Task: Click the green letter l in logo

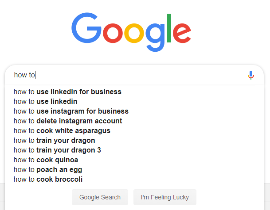Action: [168, 27]
